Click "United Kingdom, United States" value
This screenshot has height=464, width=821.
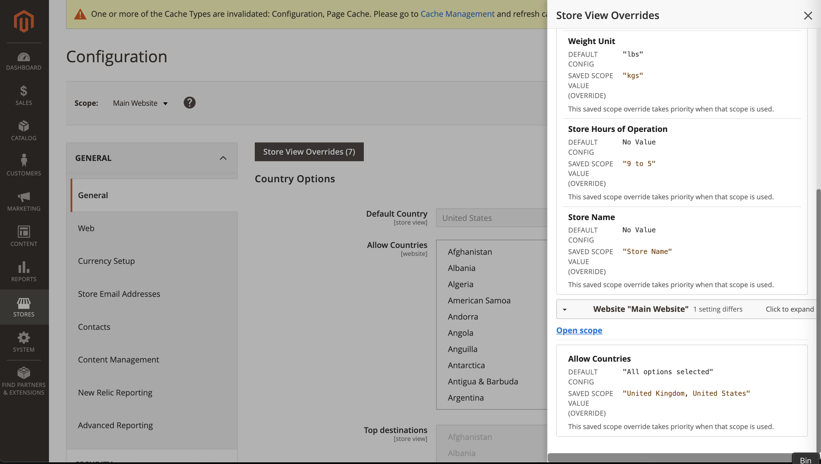point(686,393)
